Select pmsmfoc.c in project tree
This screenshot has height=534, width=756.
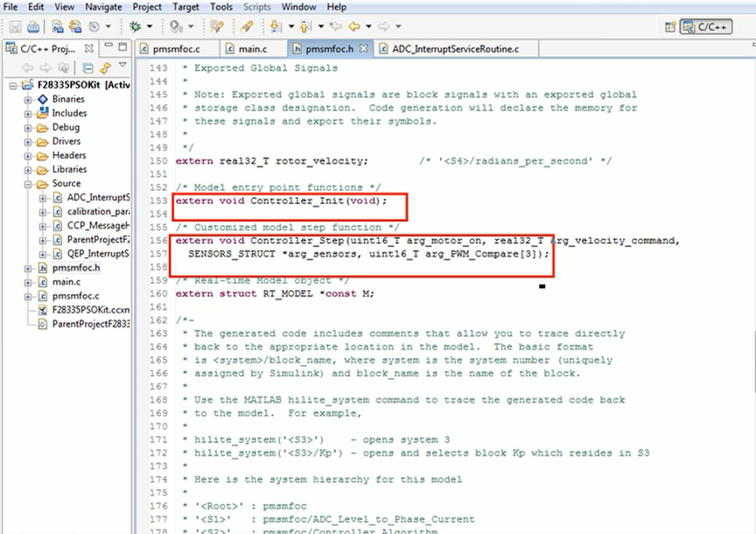coord(76,296)
